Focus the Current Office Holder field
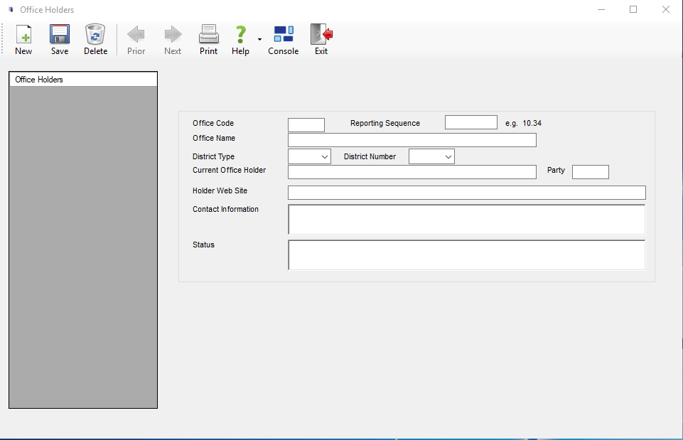683x440 pixels. 412,172
